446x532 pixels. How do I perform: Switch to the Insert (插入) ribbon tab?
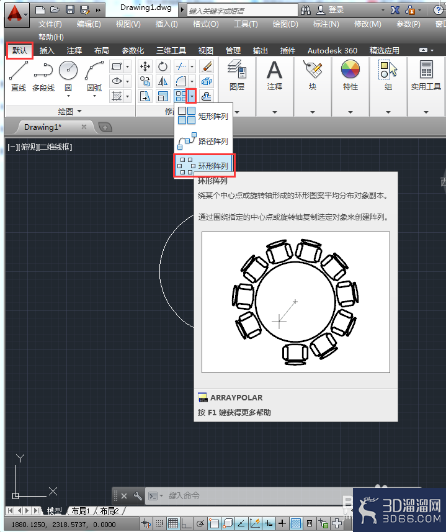point(47,50)
